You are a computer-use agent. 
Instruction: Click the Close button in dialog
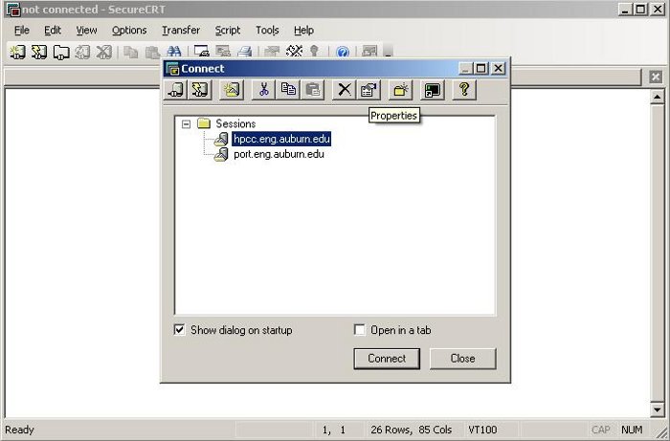pyautogui.click(x=462, y=359)
